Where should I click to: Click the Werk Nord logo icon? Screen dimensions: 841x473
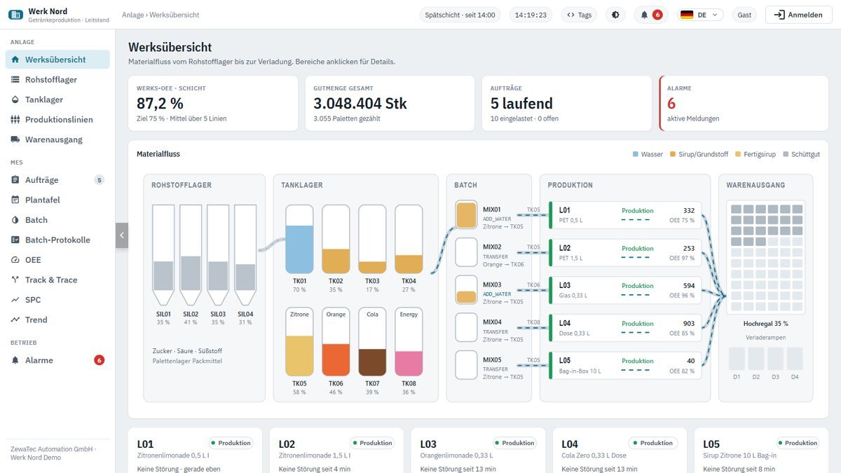[x=15, y=15]
